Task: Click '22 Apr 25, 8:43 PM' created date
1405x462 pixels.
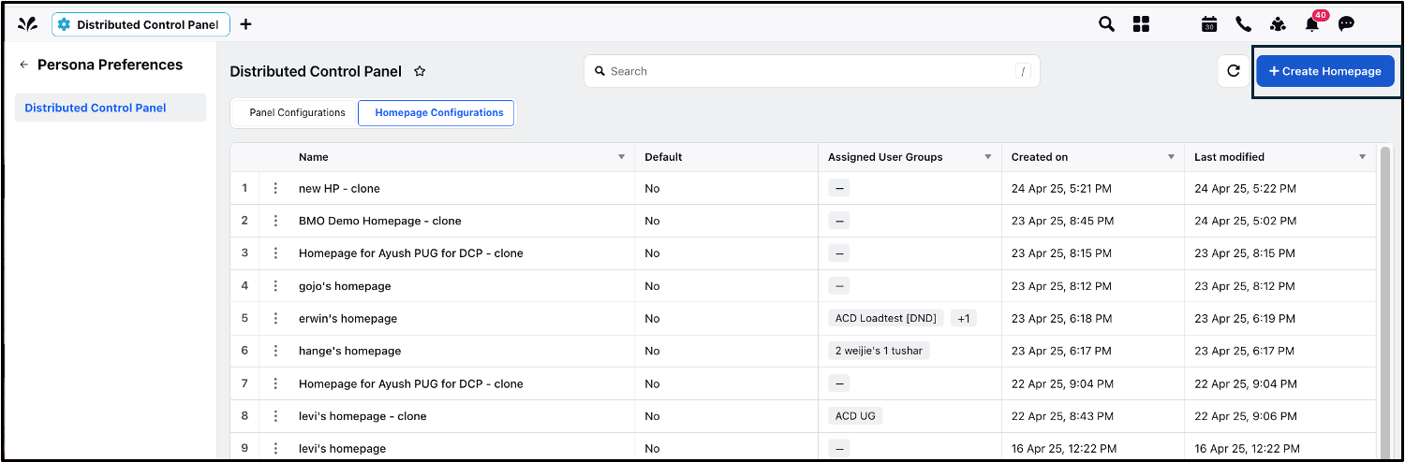Action: click(1062, 416)
